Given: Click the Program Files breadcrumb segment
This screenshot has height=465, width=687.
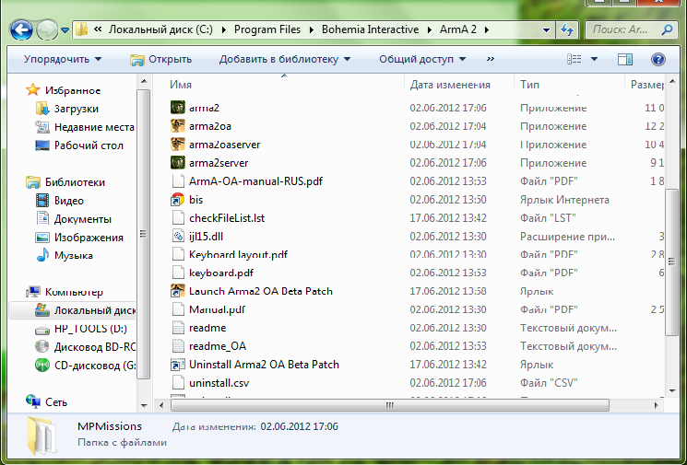Looking at the screenshot, I should (267, 29).
